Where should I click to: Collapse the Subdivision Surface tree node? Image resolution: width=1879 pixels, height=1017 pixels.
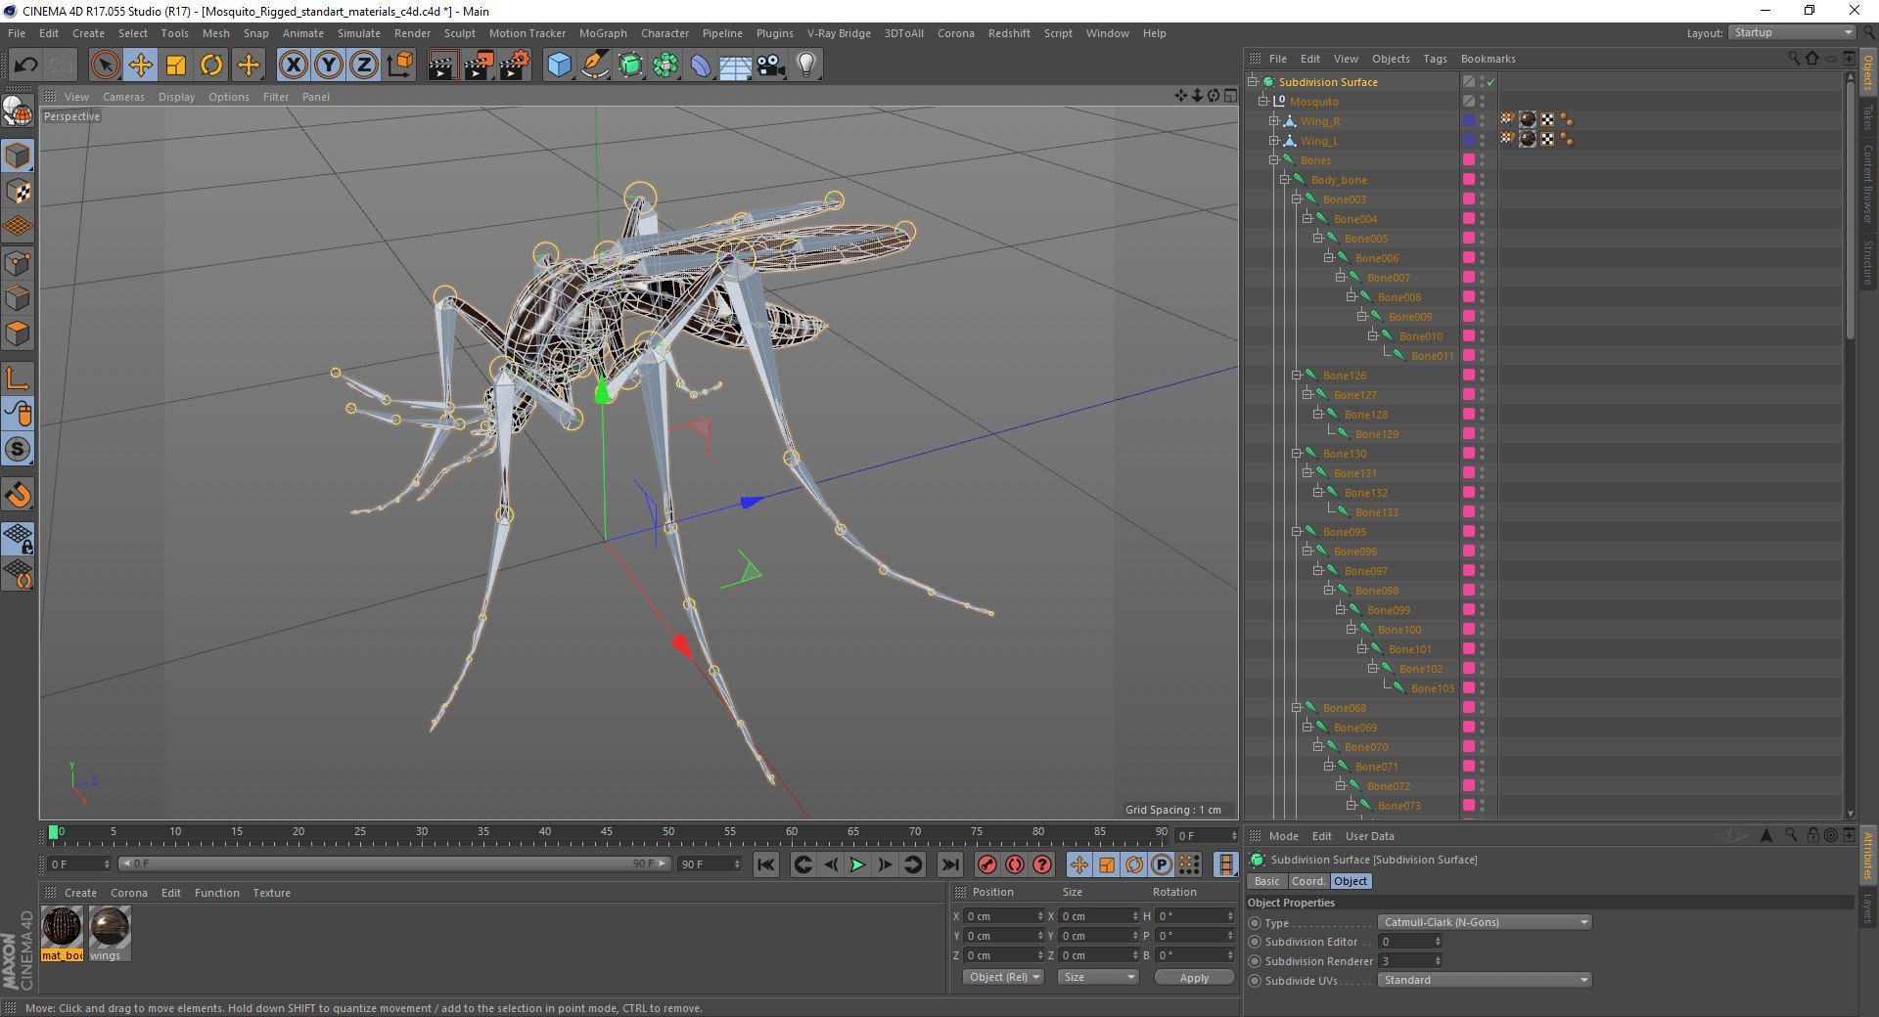[x=1253, y=81]
